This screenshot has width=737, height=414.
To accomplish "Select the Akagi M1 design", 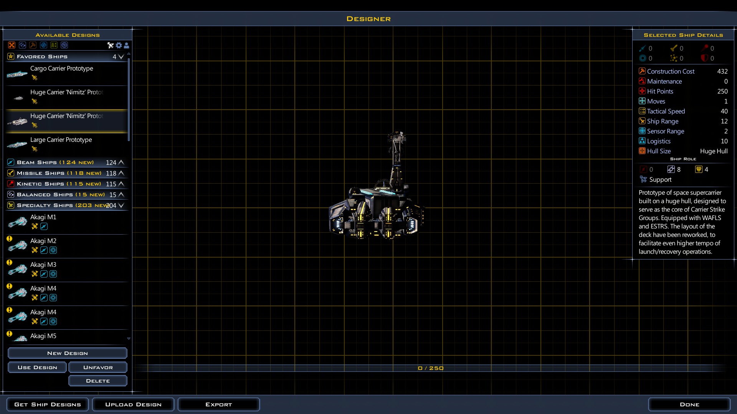I will pyautogui.click(x=66, y=222).
